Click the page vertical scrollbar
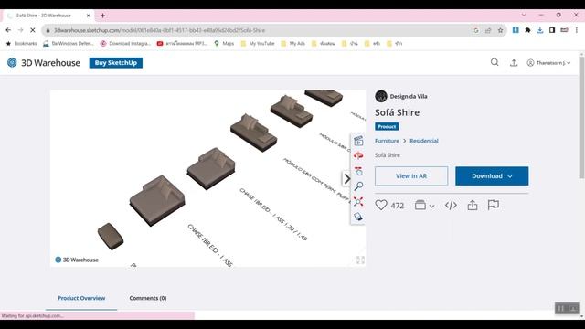This screenshot has height=329, width=585. tap(581, 118)
